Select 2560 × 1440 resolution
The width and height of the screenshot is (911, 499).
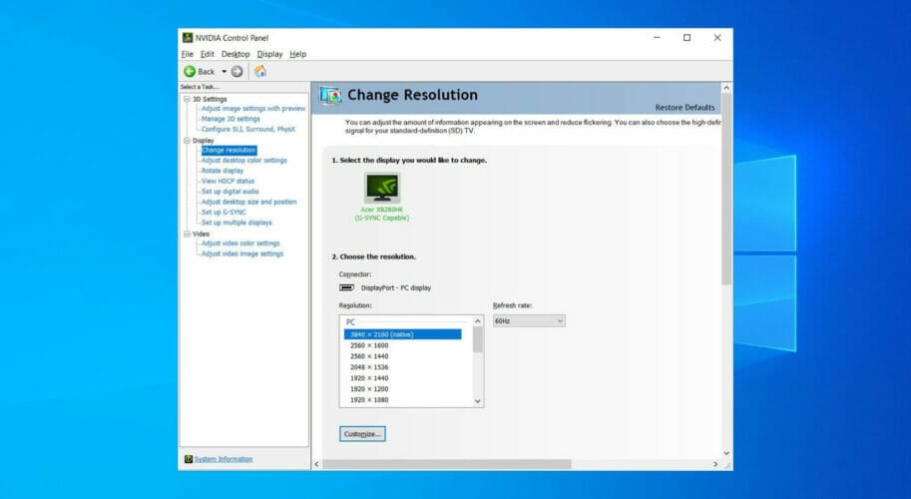369,356
